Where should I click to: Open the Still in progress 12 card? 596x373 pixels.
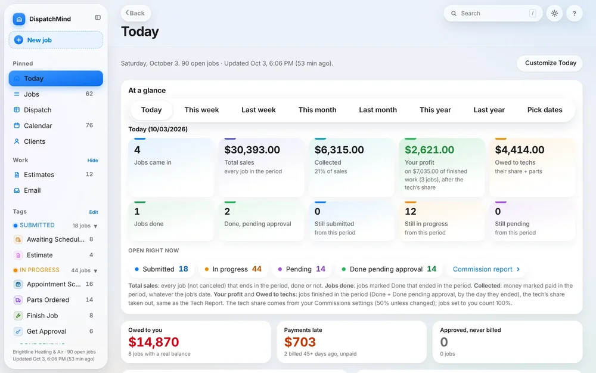pos(442,221)
